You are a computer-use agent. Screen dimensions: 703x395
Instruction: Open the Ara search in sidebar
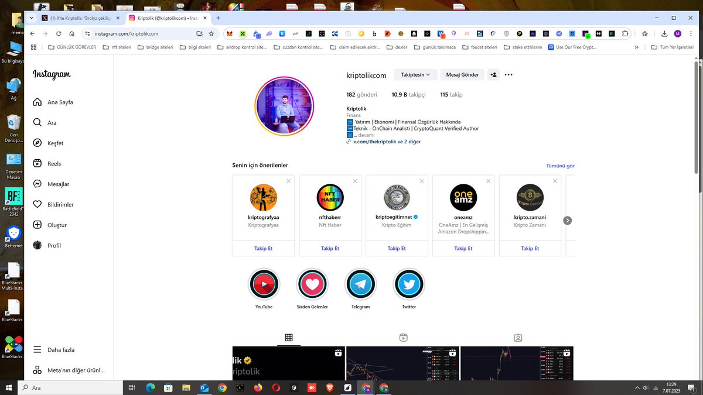[45, 122]
